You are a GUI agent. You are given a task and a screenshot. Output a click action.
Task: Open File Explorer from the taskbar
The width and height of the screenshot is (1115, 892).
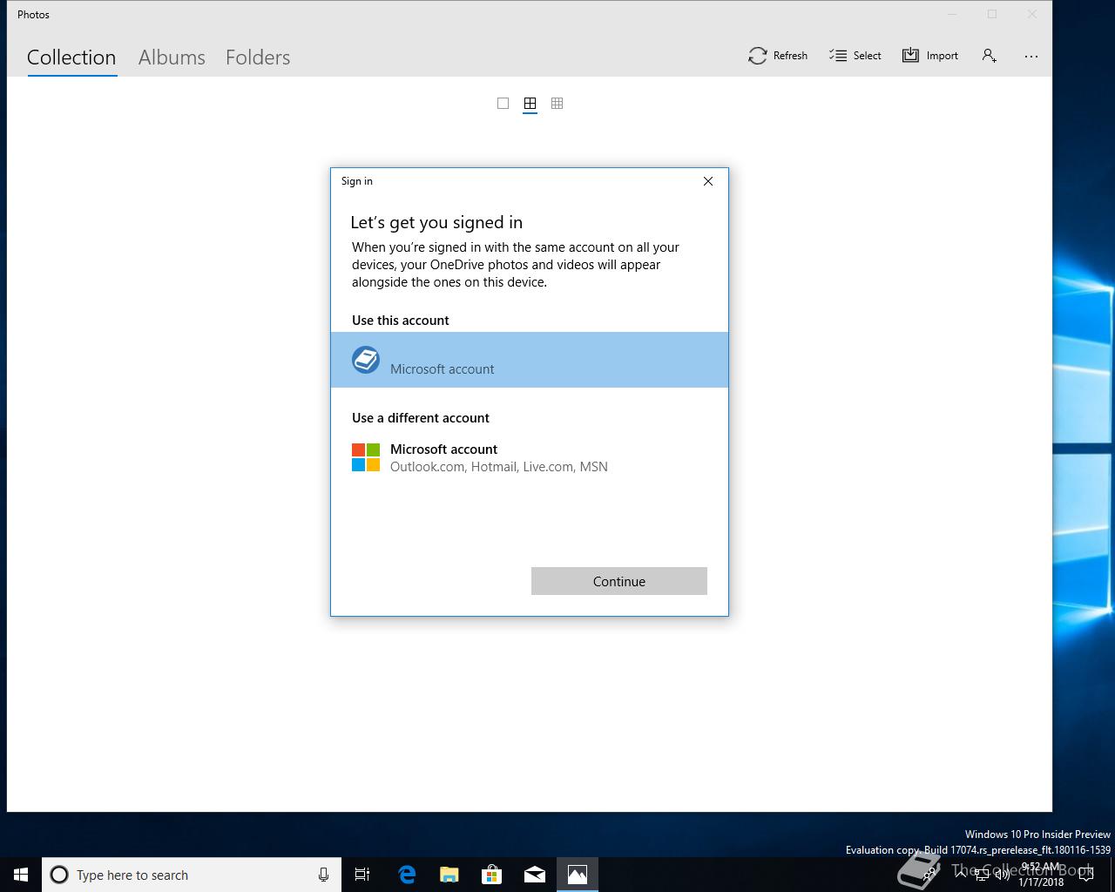449,875
